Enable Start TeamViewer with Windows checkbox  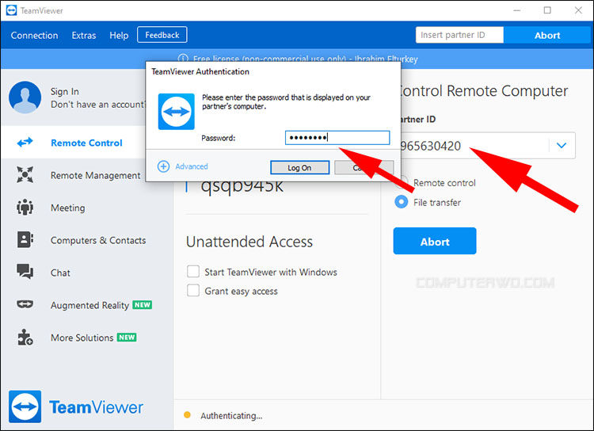pos(193,272)
